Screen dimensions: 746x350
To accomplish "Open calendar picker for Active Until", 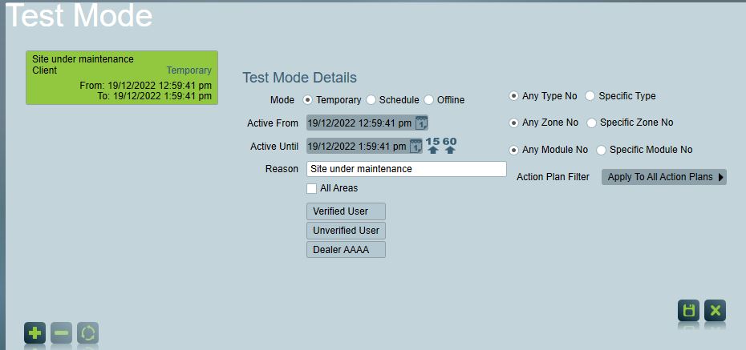I will (416, 147).
